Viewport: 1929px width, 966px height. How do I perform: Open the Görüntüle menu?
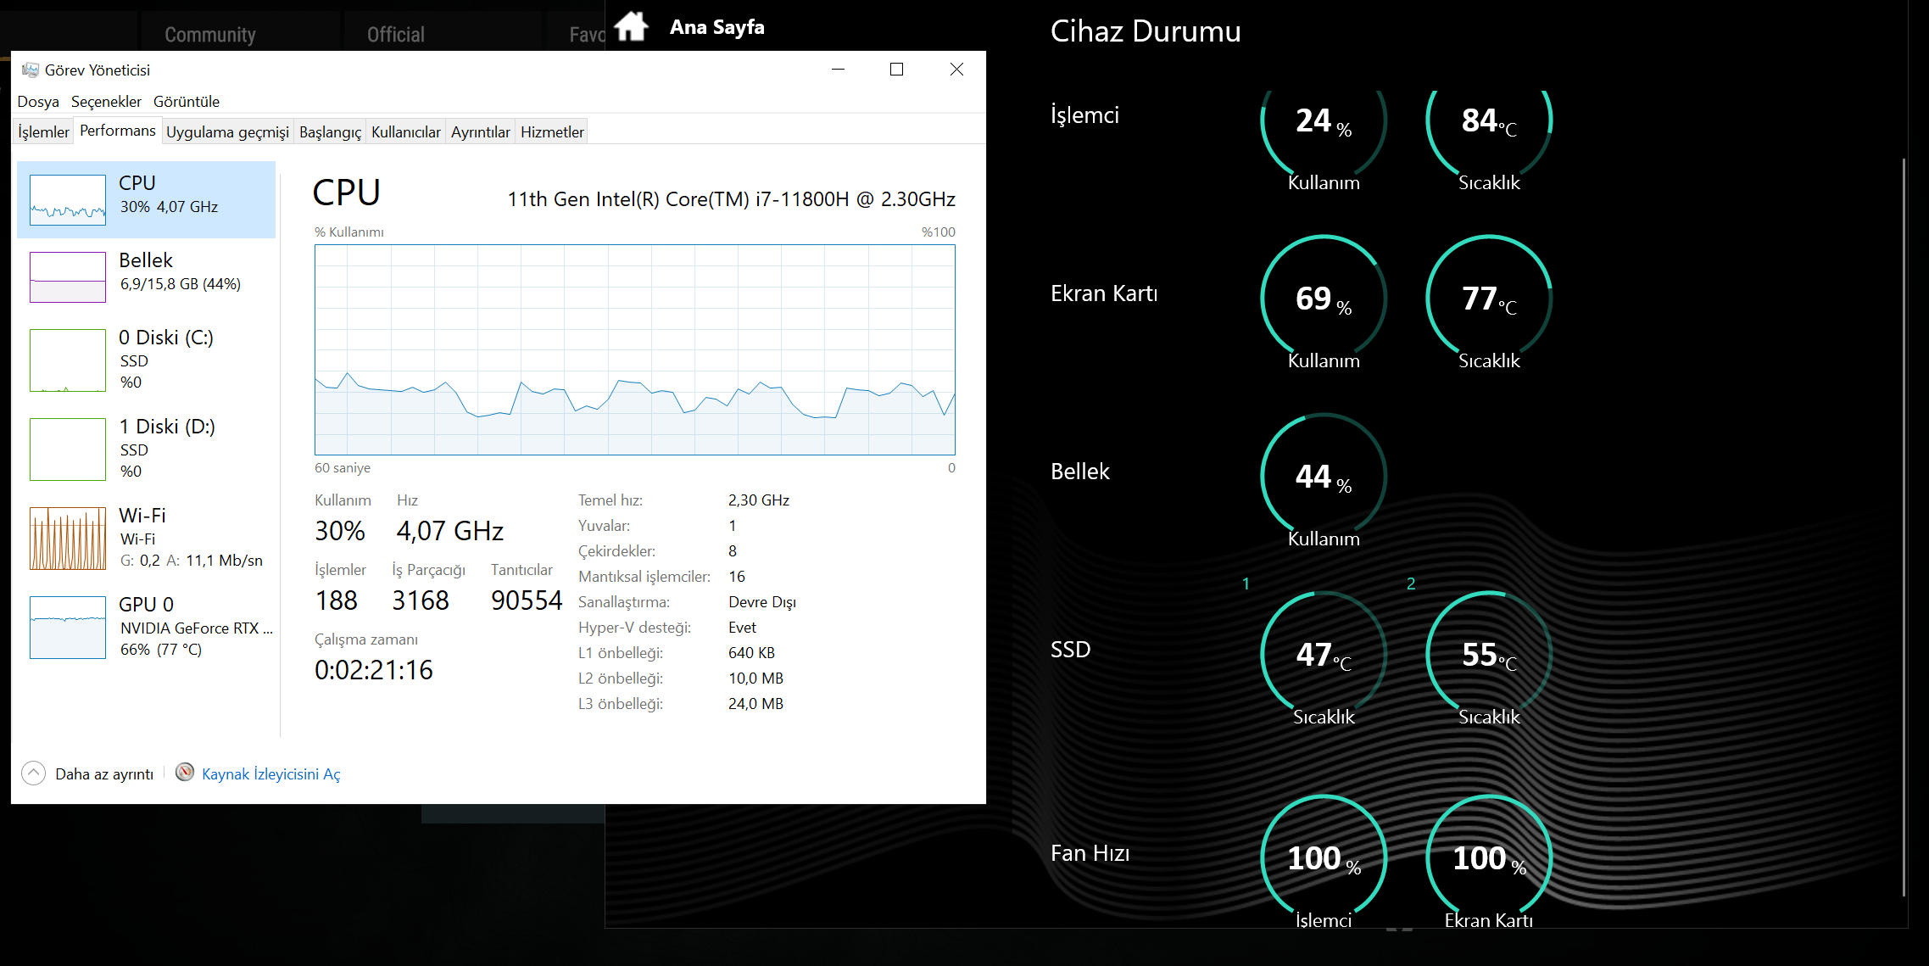(x=187, y=101)
